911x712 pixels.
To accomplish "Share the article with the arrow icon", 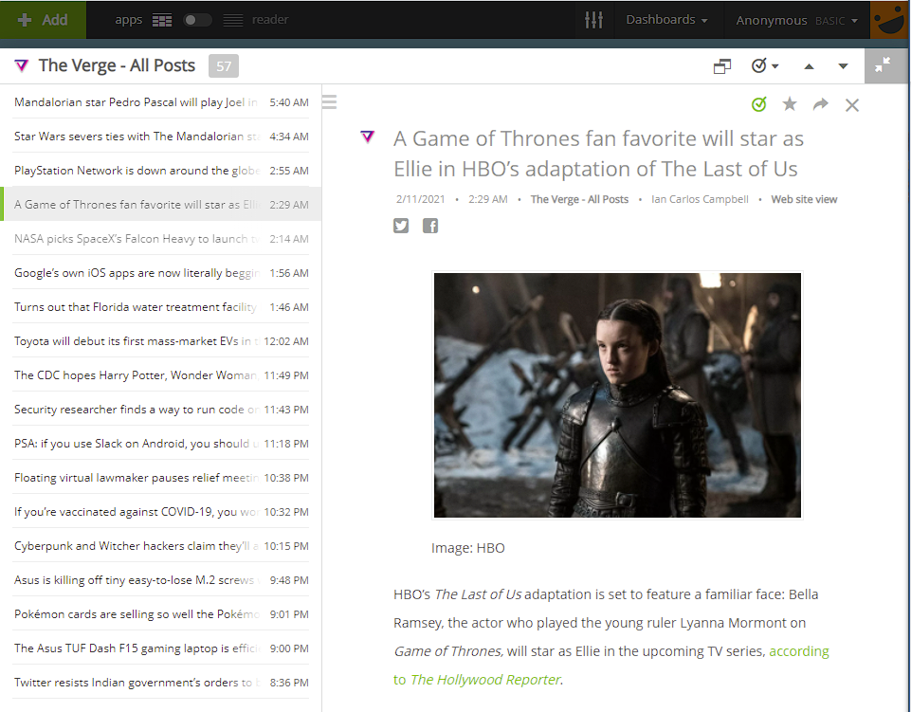I will tap(820, 104).
